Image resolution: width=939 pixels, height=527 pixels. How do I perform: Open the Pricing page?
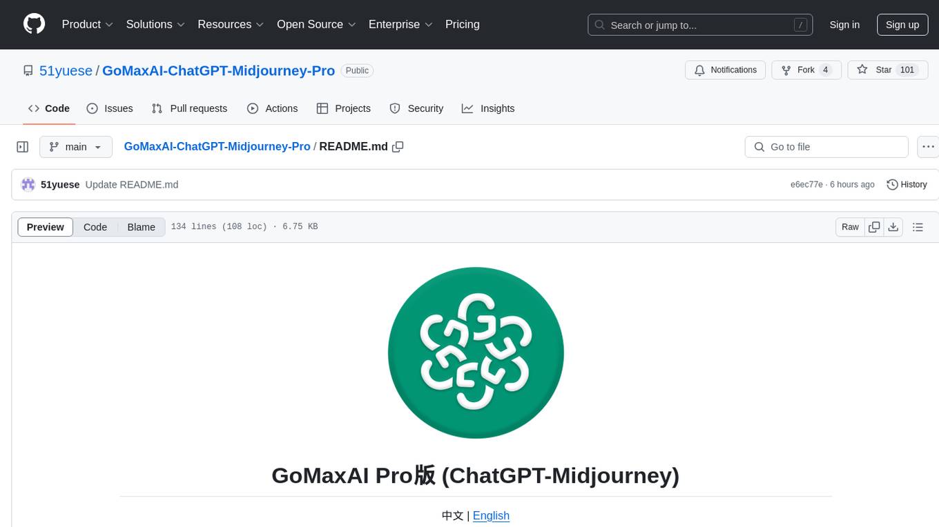[463, 24]
